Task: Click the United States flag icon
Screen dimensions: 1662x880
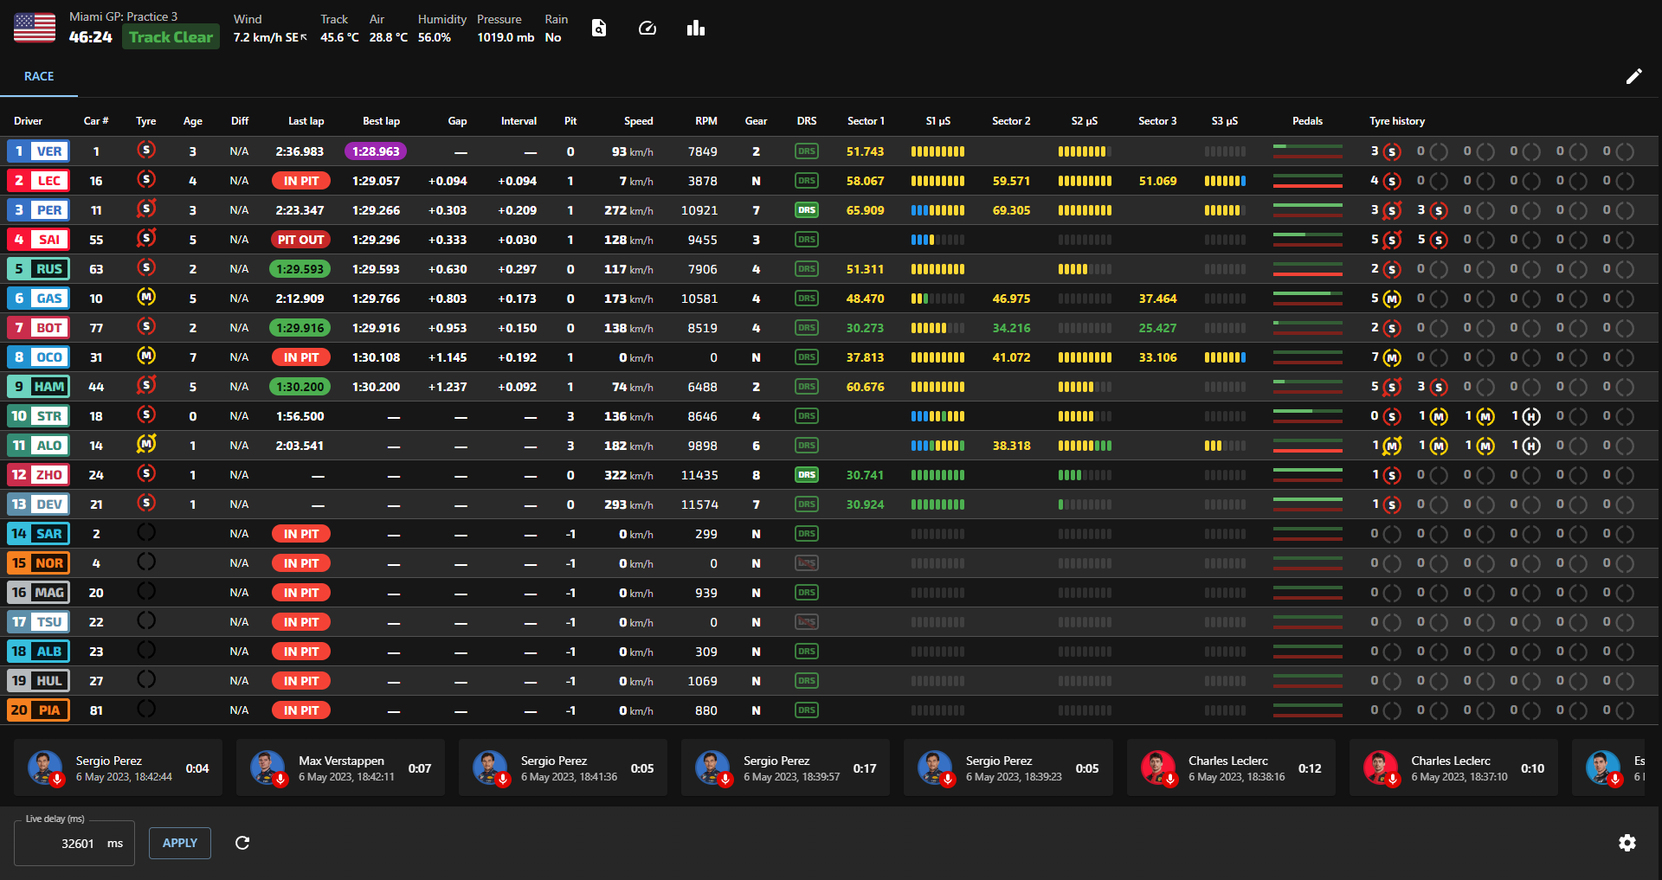Action: (35, 28)
